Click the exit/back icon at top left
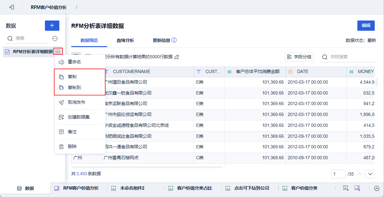384x197 pixels. point(12,7)
